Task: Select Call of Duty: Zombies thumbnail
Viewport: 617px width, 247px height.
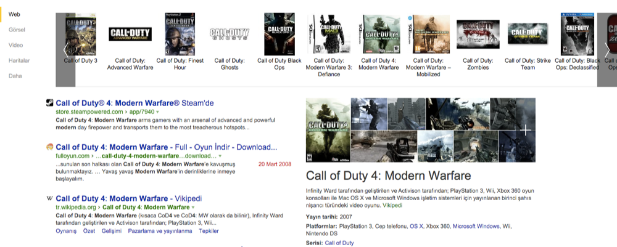Action: (x=478, y=34)
